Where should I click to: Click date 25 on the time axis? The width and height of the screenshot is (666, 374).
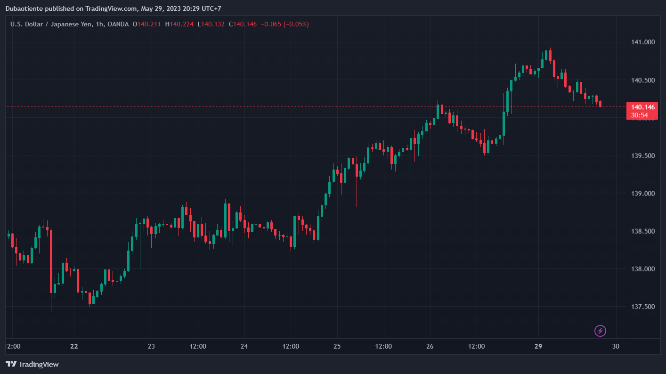[x=337, y=346]
